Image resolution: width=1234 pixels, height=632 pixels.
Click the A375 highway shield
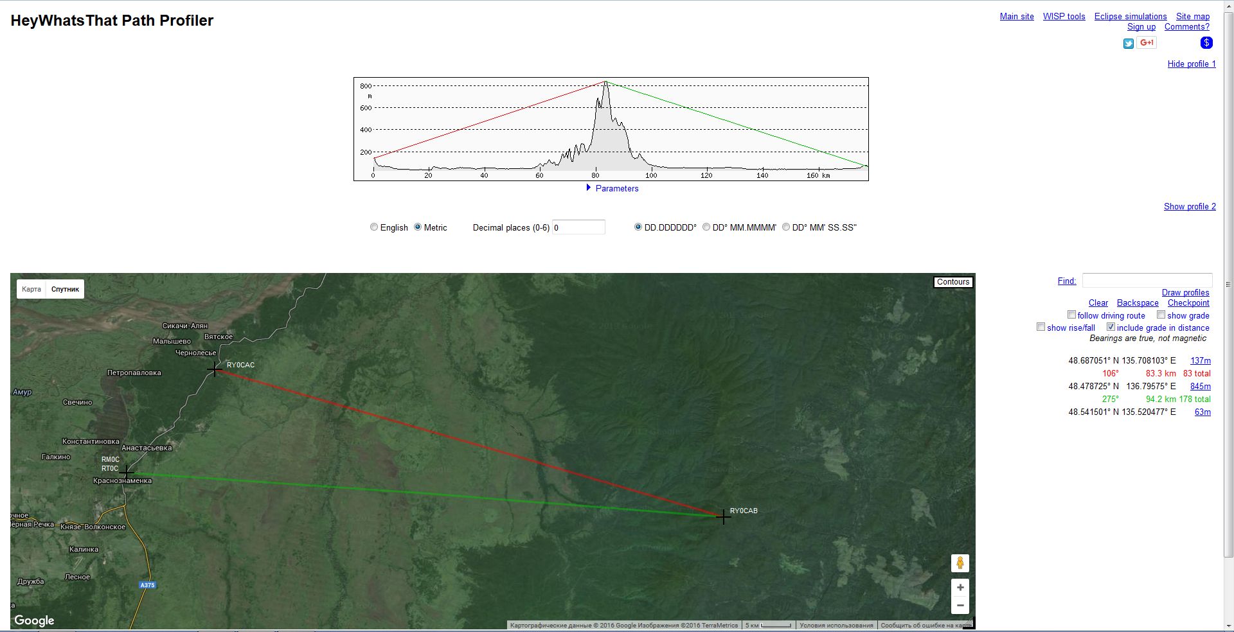pos(147,585)
